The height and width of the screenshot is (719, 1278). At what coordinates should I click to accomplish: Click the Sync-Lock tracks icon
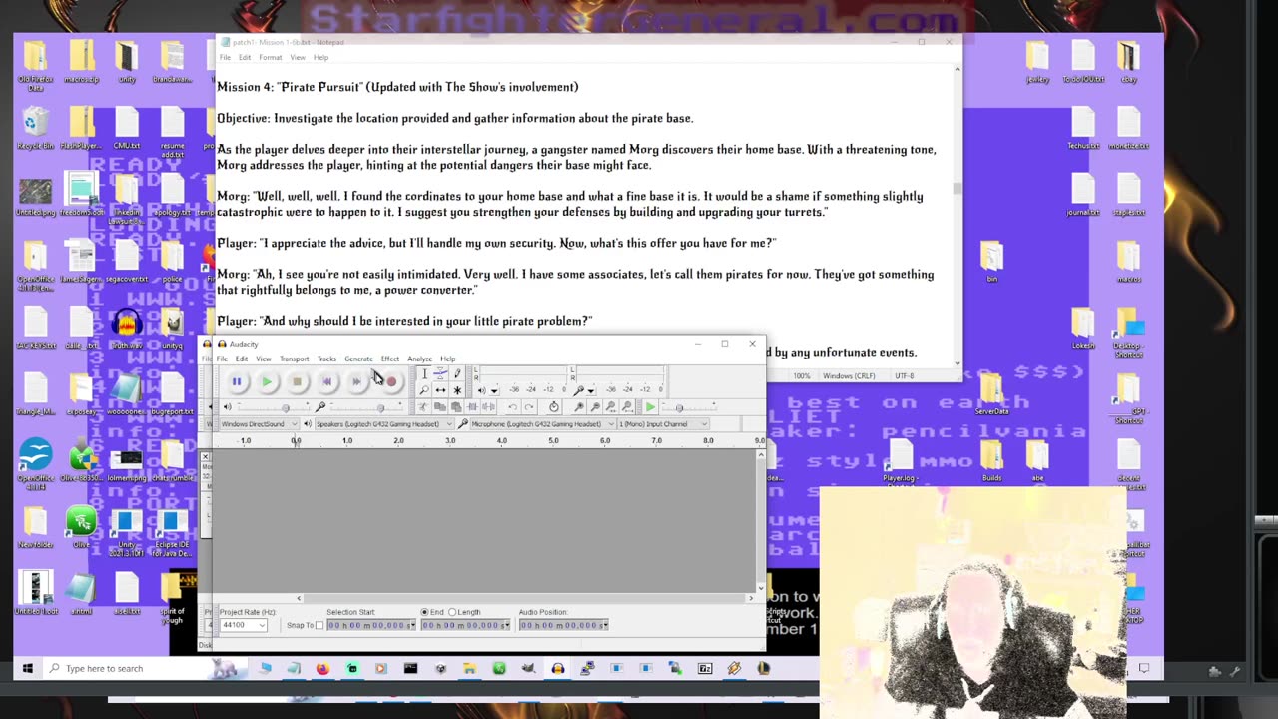tap(553, 406)
